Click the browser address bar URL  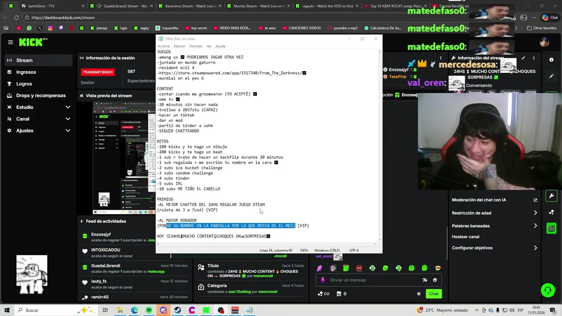click(x=63, y=18)
